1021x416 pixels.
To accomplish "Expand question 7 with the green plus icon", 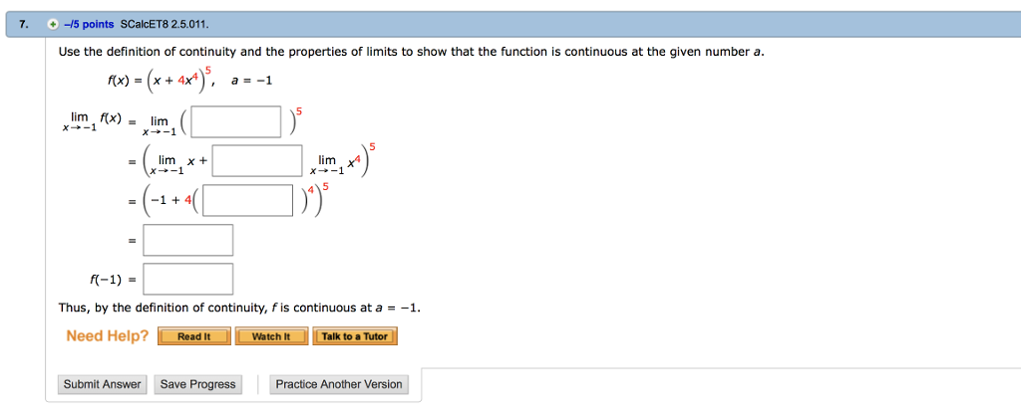I will click(52, 25).
